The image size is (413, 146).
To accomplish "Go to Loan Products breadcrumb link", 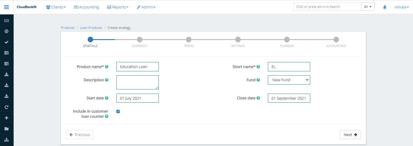I will (91, 28).
